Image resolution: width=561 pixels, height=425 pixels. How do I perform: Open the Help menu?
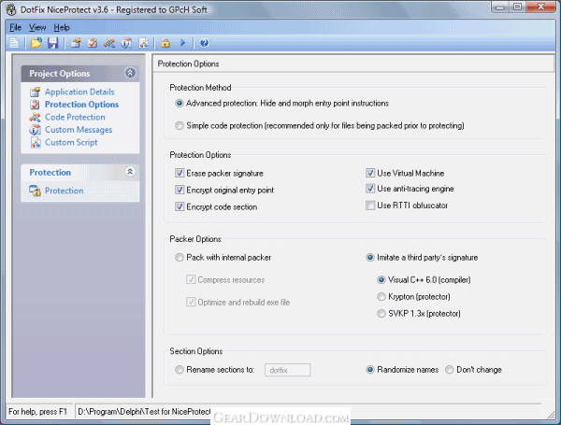click(x=62, y=27)
